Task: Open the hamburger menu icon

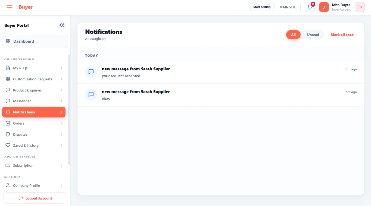Action: [x=10, y=7]
